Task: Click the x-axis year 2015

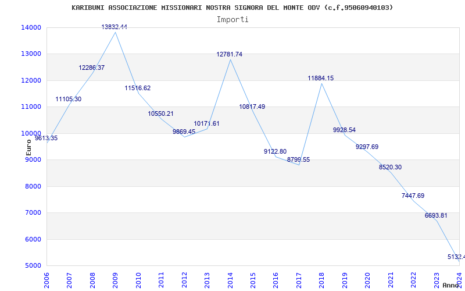Action: (x=253, y=280)
